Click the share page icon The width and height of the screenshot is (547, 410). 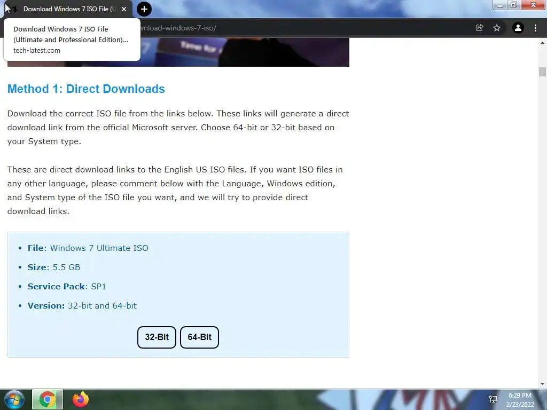click(x=479, y=28)
